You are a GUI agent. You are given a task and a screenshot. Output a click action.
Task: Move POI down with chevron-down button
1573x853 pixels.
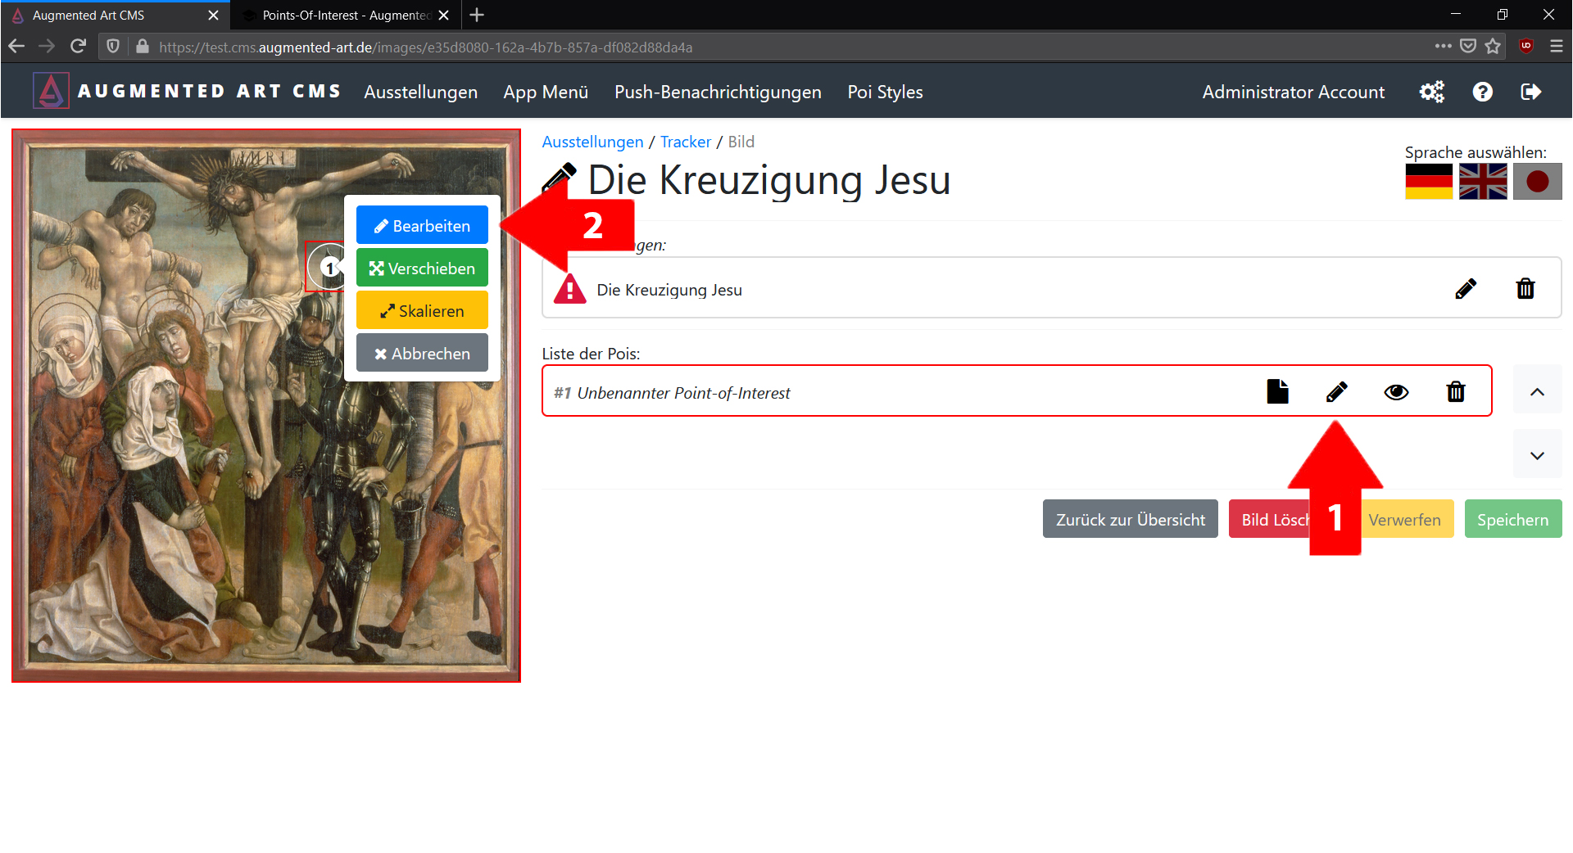(1537, 455)
